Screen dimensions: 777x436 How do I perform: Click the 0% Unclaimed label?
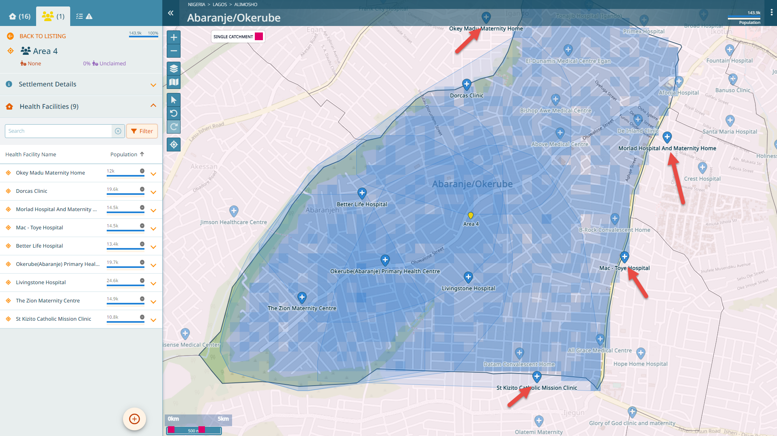[x=104, y=64]
